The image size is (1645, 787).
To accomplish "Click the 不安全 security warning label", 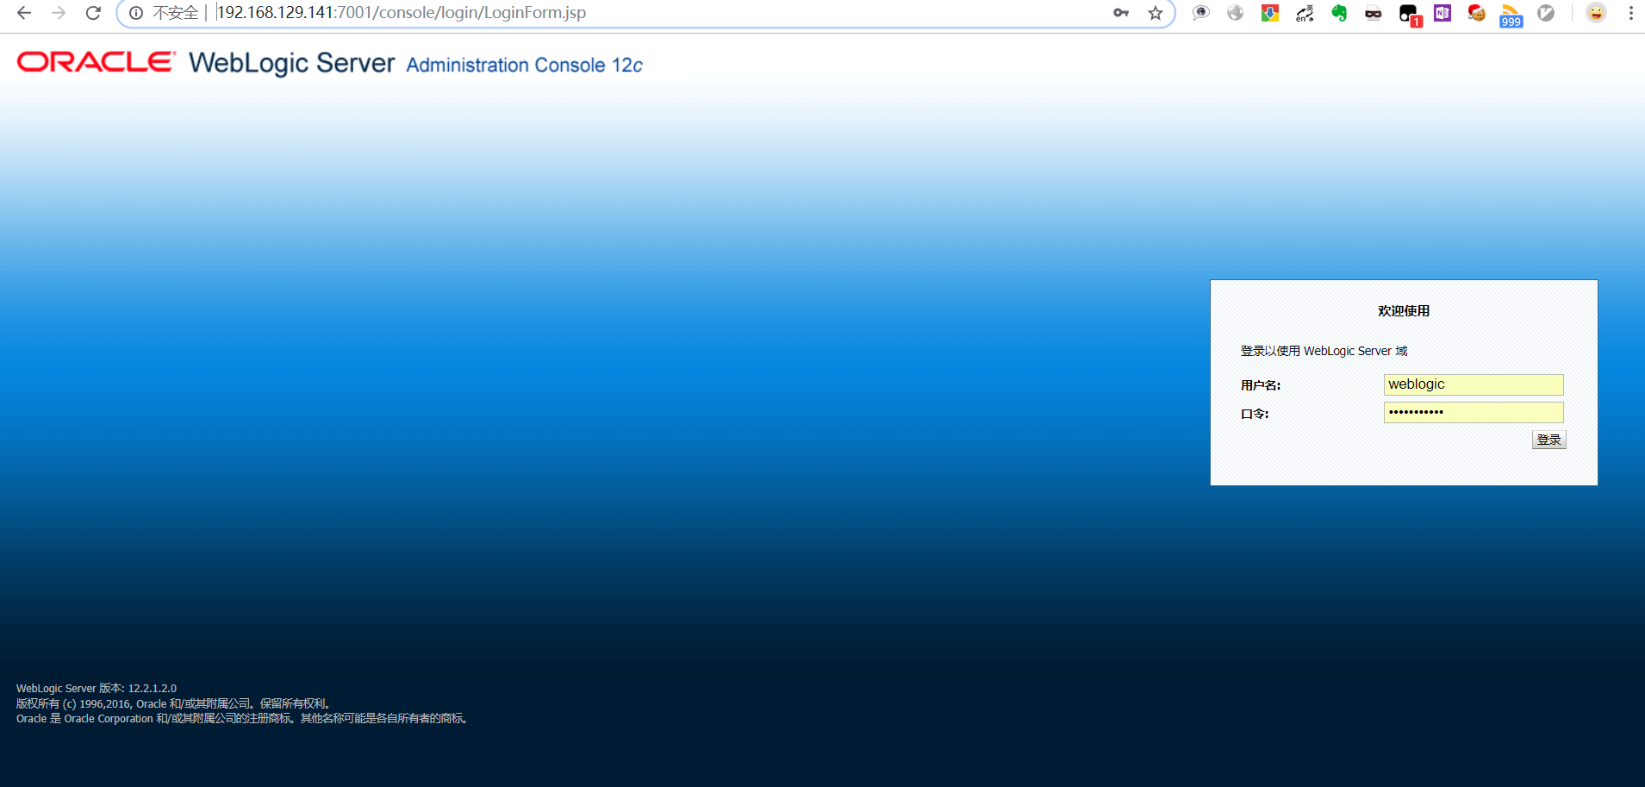I will [176, 13].
